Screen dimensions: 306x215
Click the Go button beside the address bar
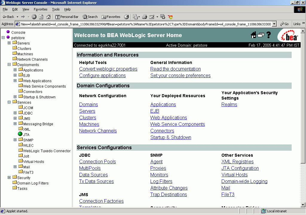[284, 24]
